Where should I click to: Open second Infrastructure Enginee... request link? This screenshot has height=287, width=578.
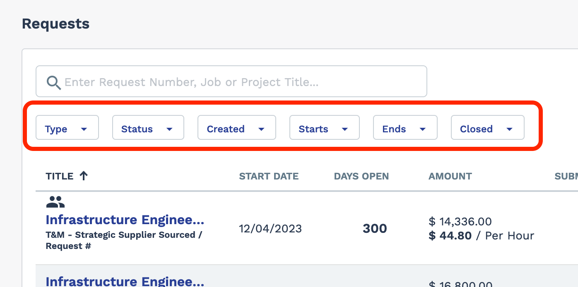pos(125,281)
